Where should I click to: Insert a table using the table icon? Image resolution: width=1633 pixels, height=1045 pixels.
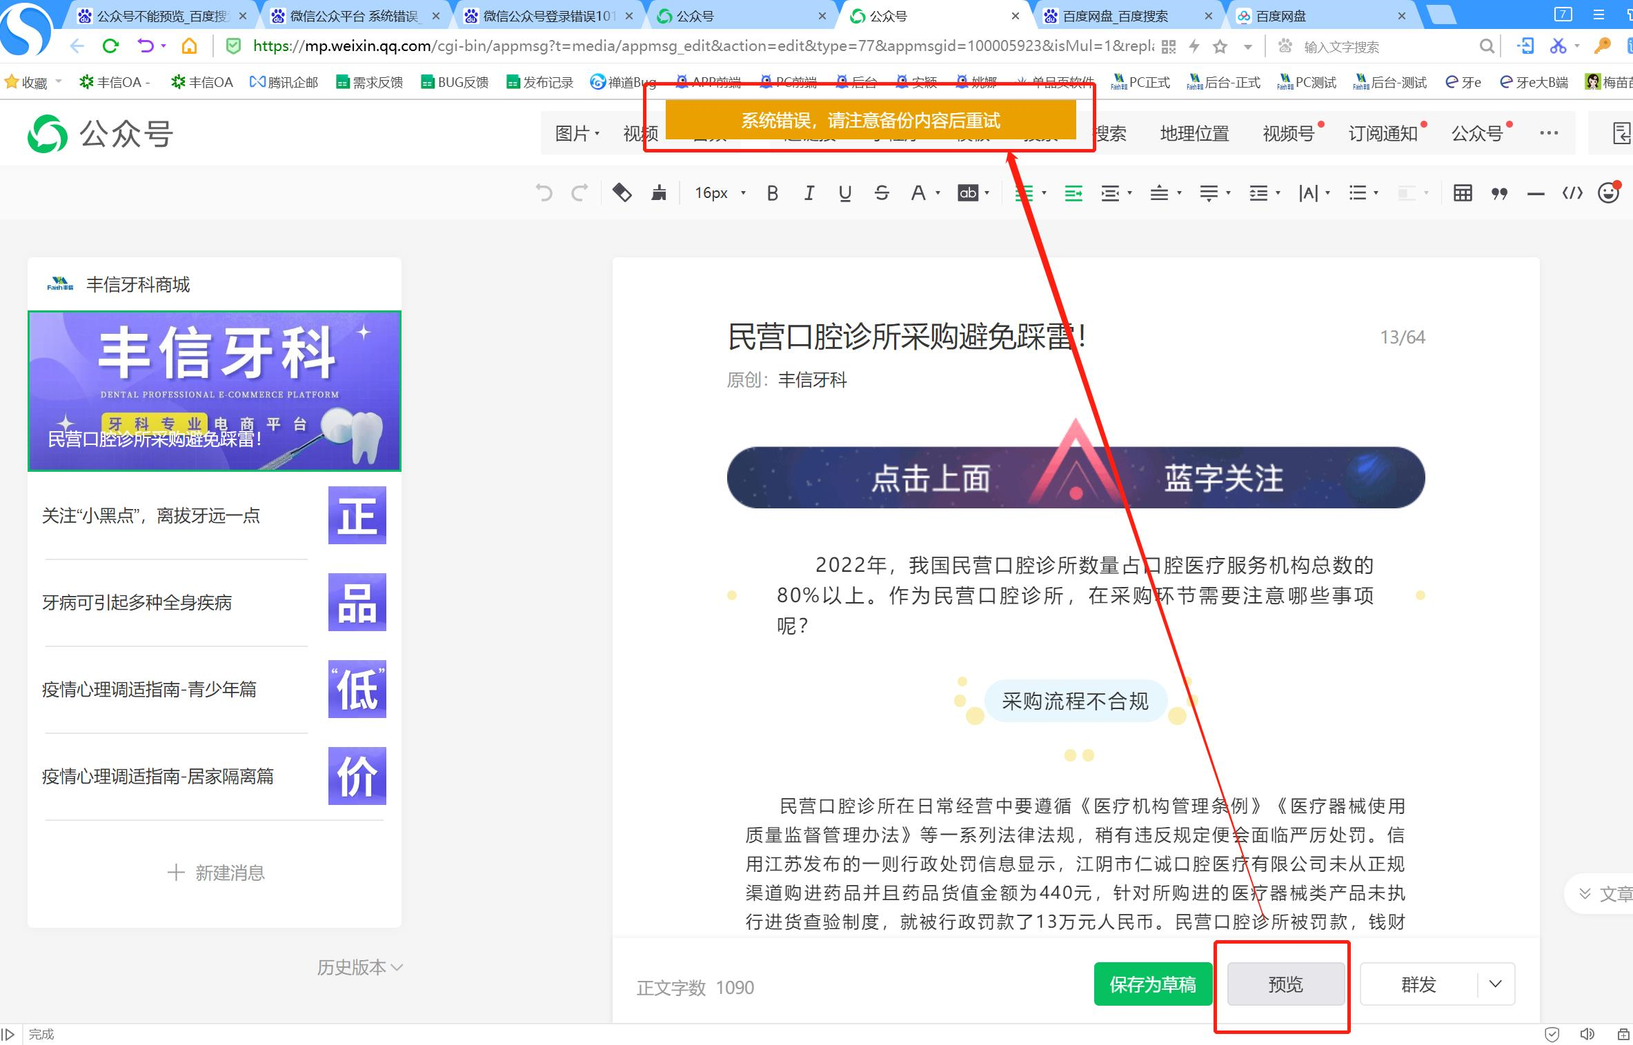[x=1462, y=193]
